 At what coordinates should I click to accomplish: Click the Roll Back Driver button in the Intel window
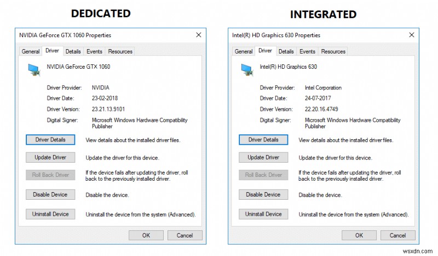coord(263,175)
